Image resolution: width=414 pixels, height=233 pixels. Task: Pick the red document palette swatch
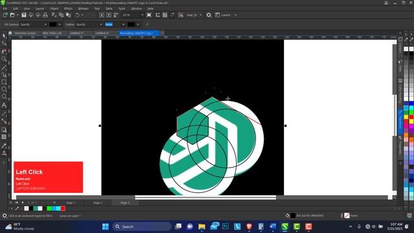pos(63,208)
